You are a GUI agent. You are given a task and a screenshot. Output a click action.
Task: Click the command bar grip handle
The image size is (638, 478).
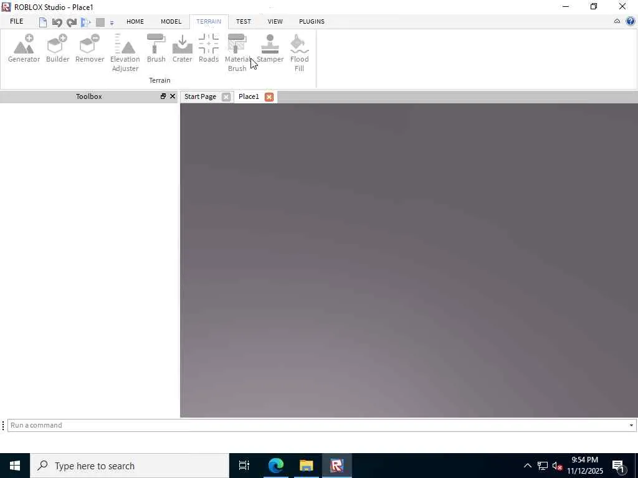pyautogui.click(x=3, y=425)
